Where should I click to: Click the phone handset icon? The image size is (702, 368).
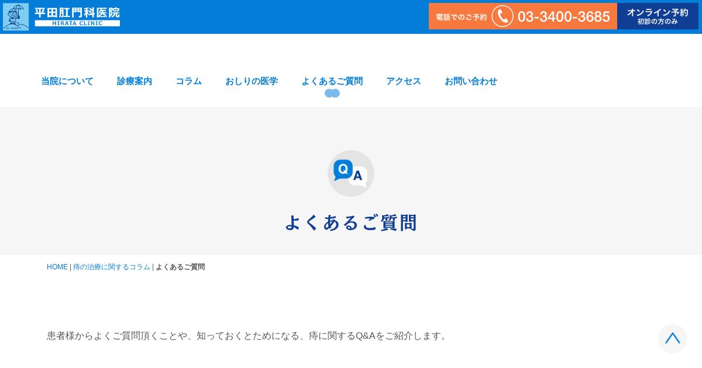503,16
